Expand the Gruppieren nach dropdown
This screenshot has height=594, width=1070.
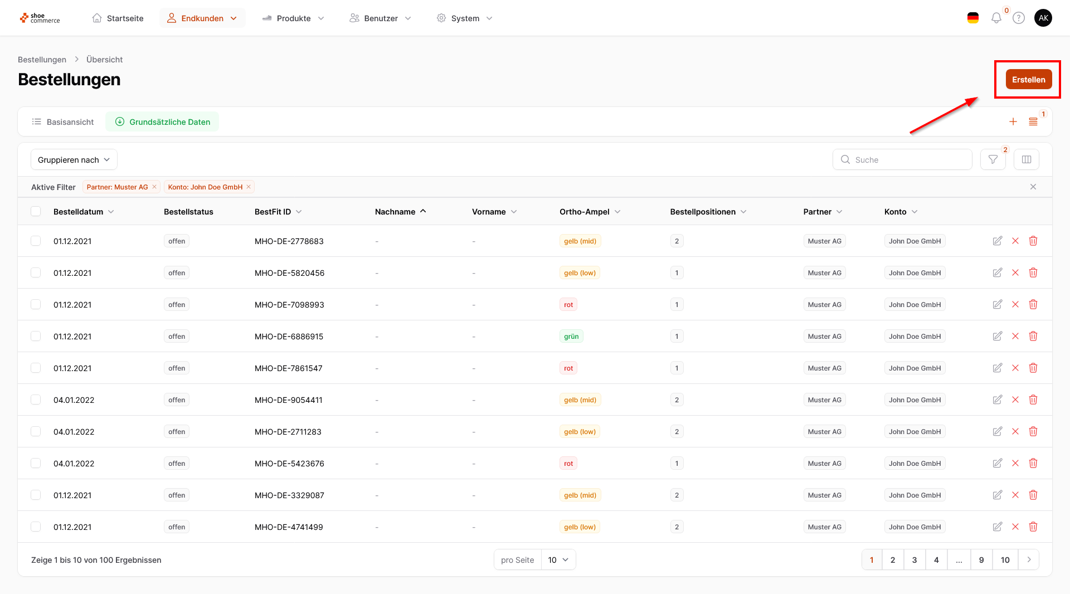[74, 160]
